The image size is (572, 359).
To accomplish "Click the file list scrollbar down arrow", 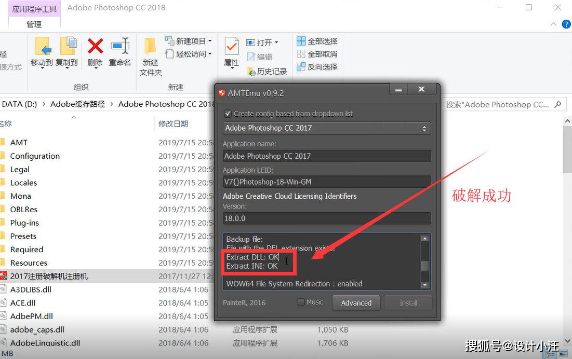I will pos(568,341).
